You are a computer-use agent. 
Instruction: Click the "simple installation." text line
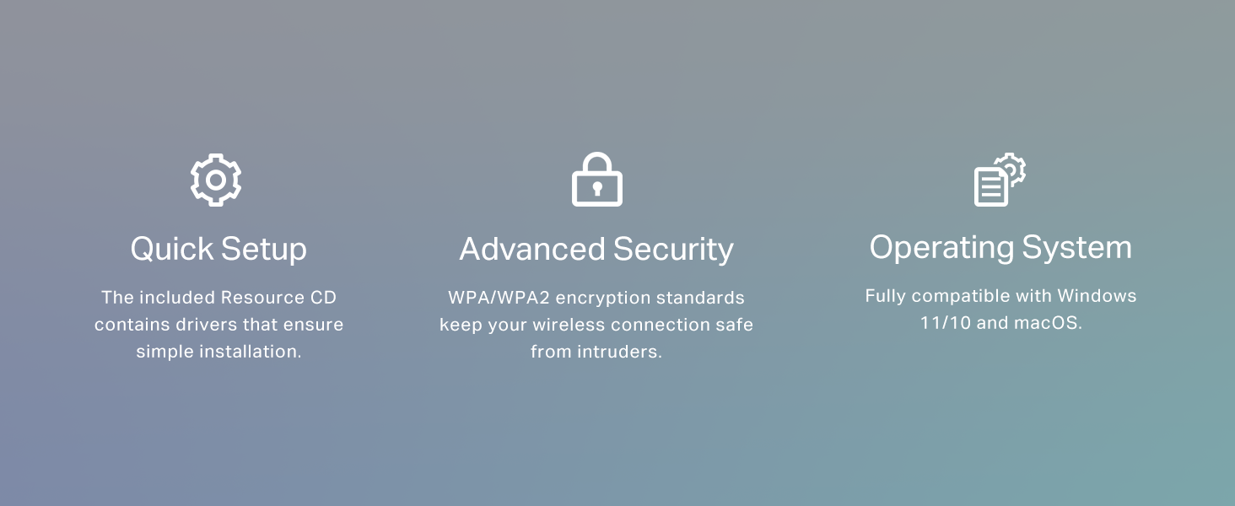point(218,352)
